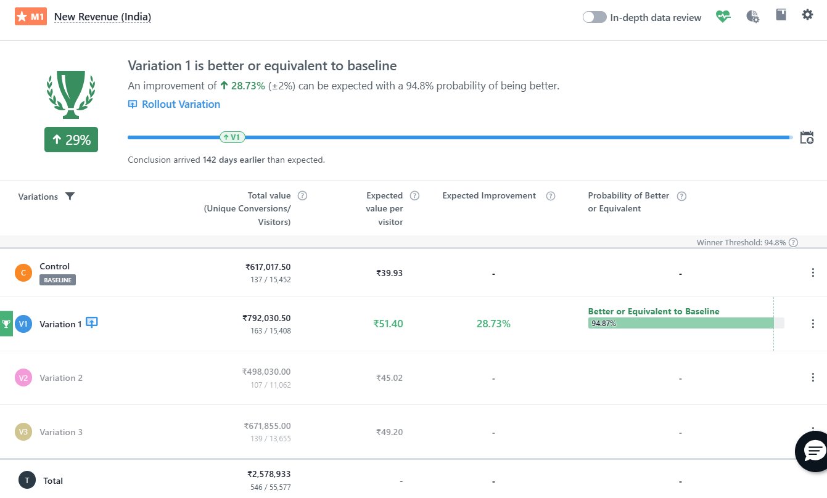
Task: Click the pie chart settings icon
Action: (x=752, y=17)
